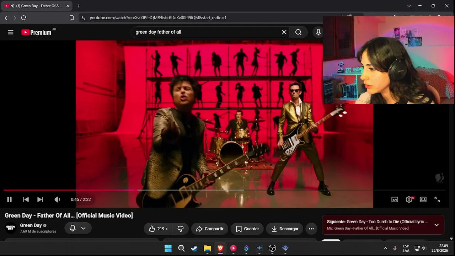Open the purple diamond app in taskbar
This screenshot has height=256, width=455.
point(246,248)
